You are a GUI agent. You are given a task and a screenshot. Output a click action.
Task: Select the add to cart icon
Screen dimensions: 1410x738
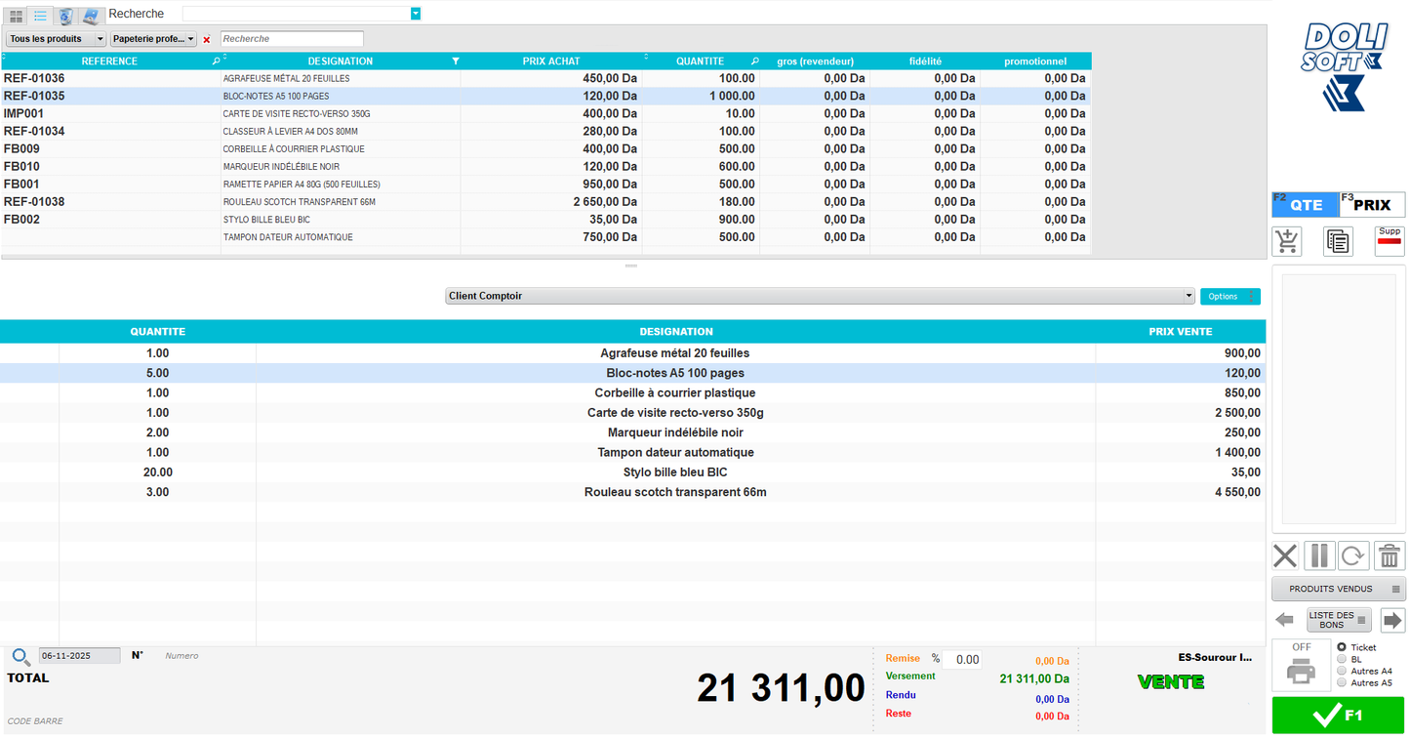tap(1286, 241)
